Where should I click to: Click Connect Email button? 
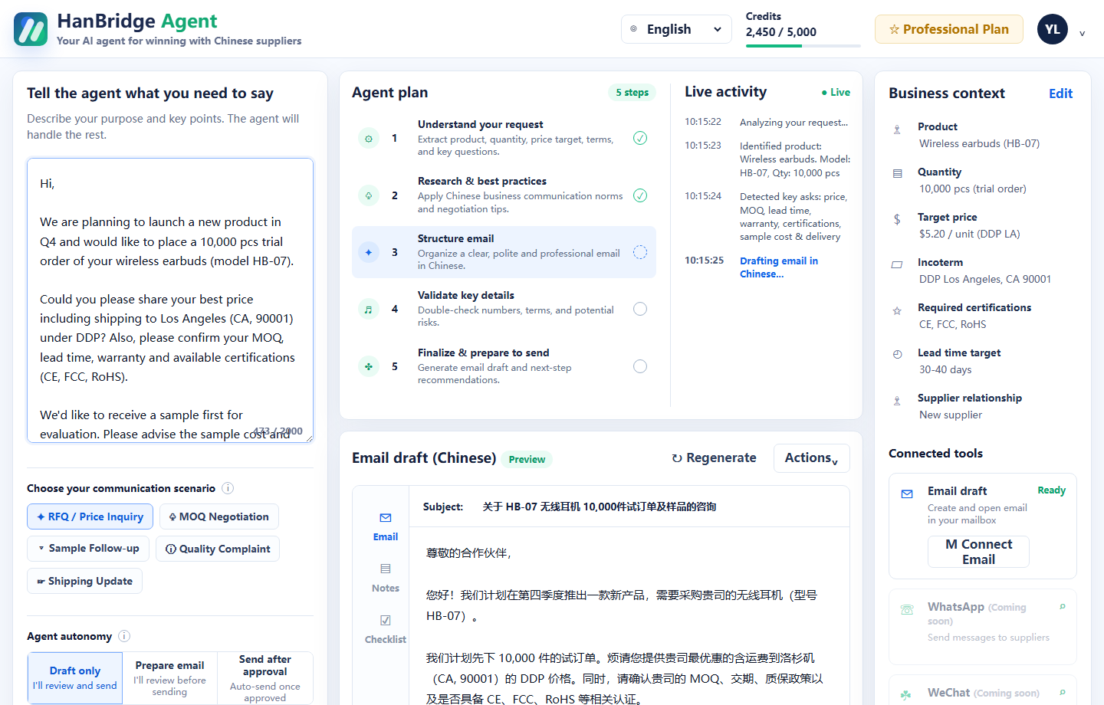pyautogui.click(x=978, y=552)
